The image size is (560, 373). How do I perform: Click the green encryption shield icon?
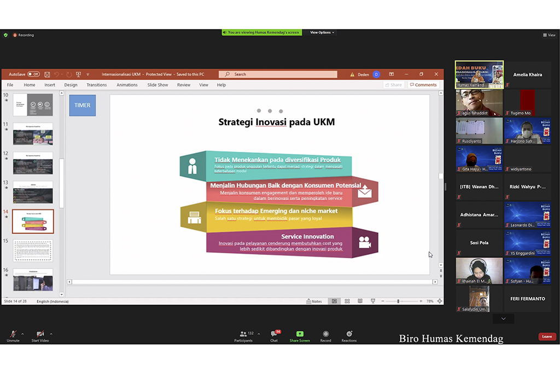[5, 35]
